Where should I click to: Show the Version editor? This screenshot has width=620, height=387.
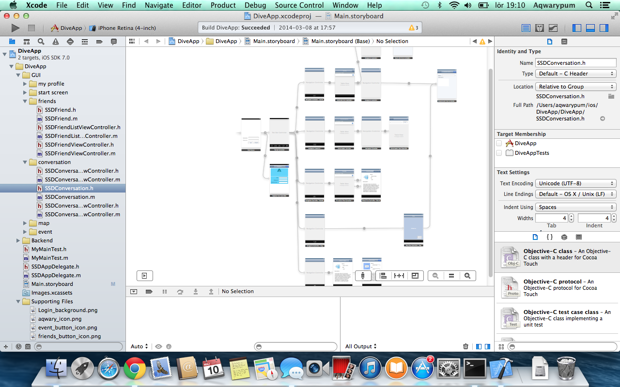[x=553, y=28]
